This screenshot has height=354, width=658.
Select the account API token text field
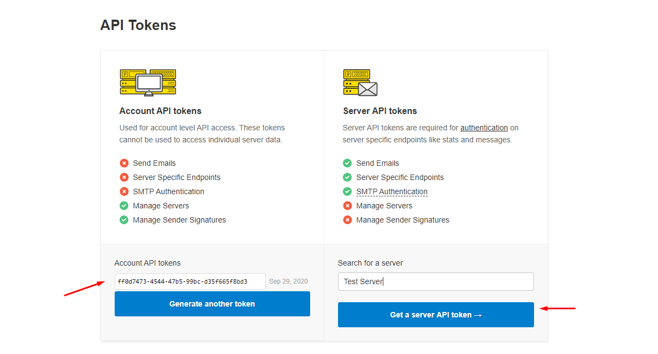coord(190,281)
